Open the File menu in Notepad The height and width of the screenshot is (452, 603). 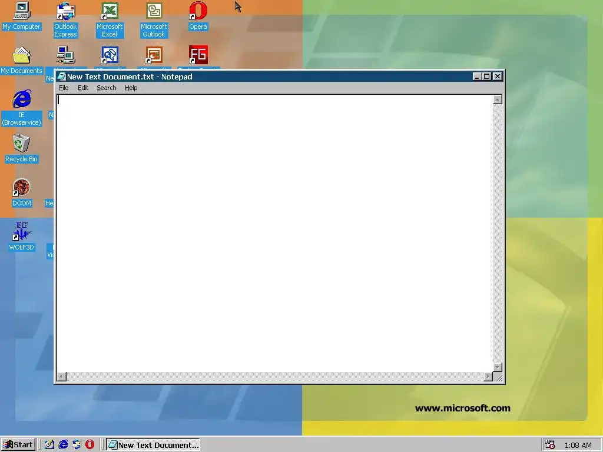pos(64,88)
